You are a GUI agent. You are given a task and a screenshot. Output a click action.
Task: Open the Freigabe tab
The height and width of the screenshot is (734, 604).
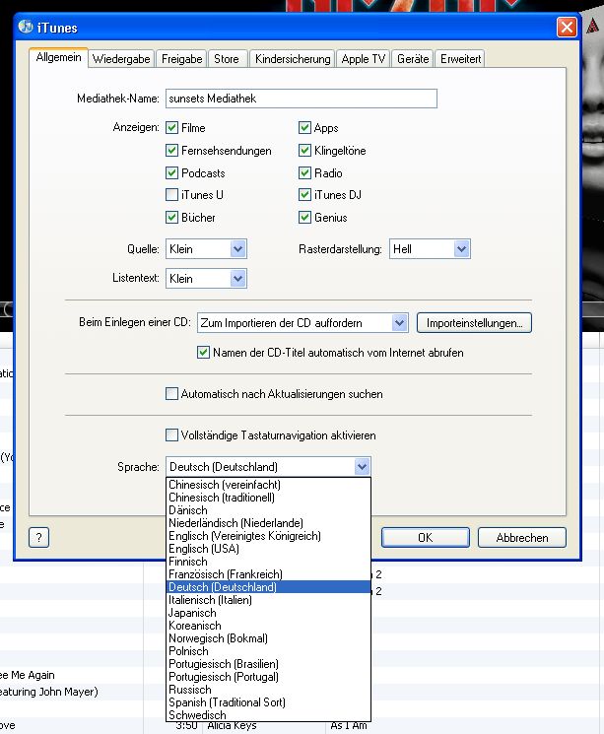[x=181, y=59]
